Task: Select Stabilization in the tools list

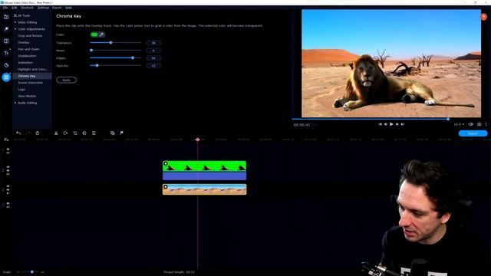Action: 27,56
